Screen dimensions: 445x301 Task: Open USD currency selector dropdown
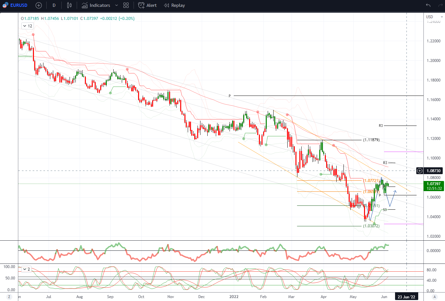pos(434,17)
